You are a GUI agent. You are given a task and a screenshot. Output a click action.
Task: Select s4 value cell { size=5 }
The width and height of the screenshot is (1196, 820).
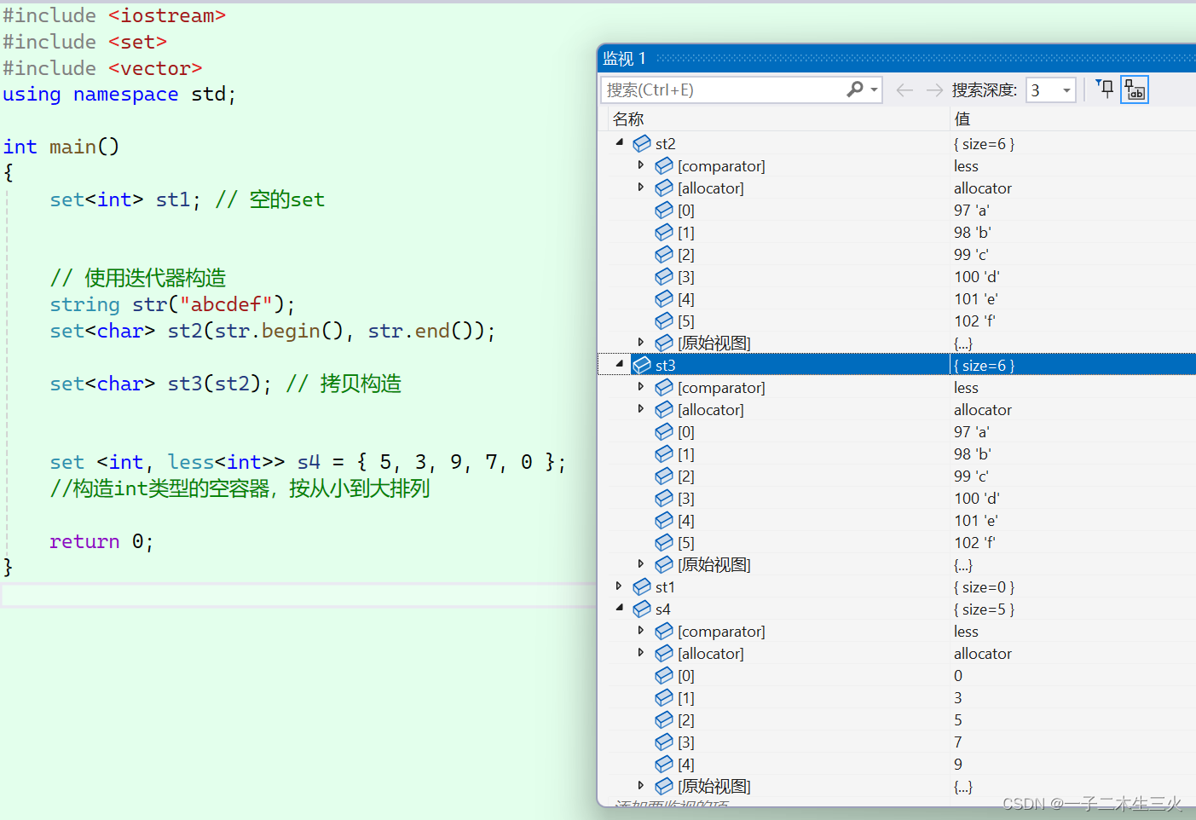click(x=985, y=609)
